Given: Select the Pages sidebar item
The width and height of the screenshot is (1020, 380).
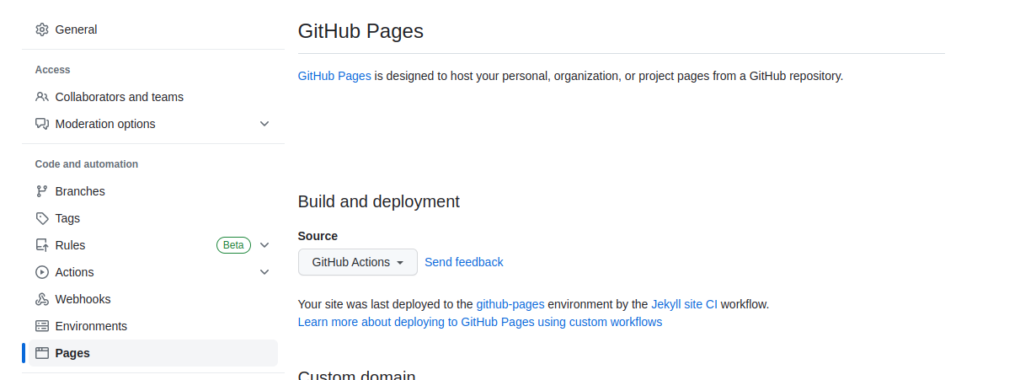Looking at the screenshot, I should coord(153,353).
